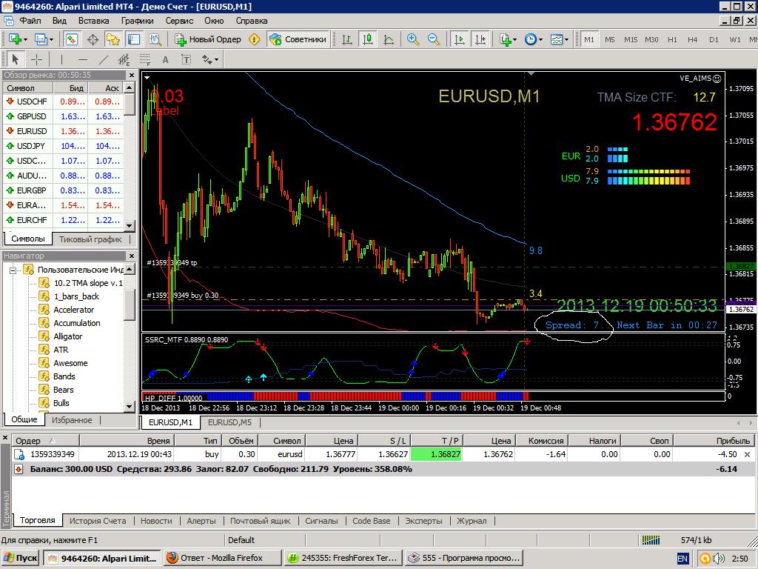Screen dimensions: 758x569
Task: Toggle chart auto-scroll icon
Action: pos(459,39)
